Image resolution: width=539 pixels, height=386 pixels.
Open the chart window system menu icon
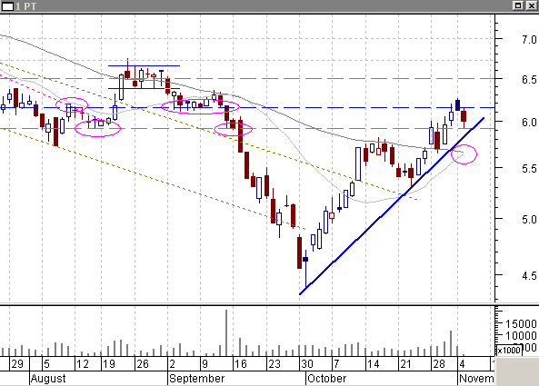[x=7, y=6]
